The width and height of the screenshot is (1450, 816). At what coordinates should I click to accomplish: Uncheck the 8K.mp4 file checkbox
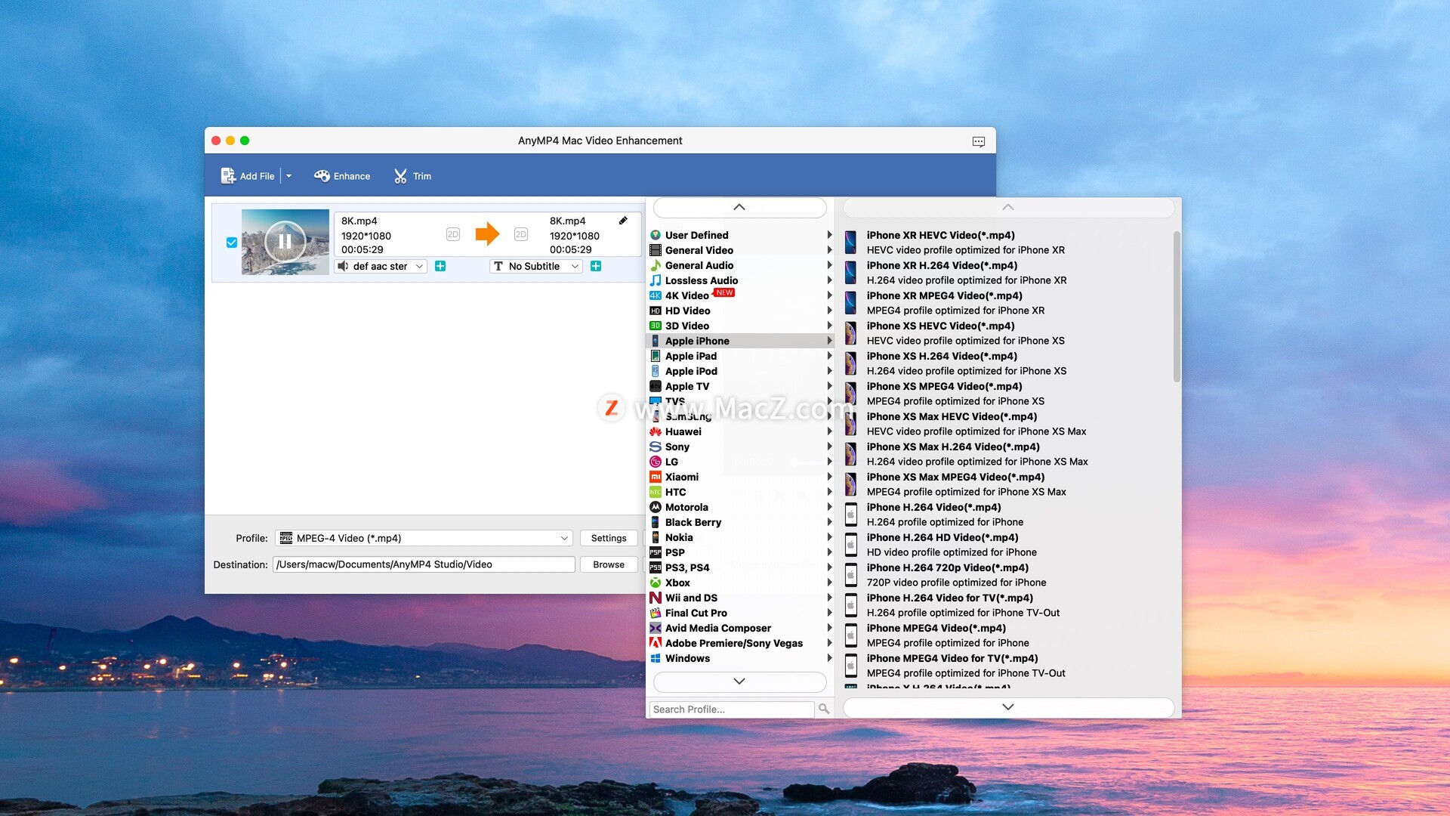tap(232, 243)
